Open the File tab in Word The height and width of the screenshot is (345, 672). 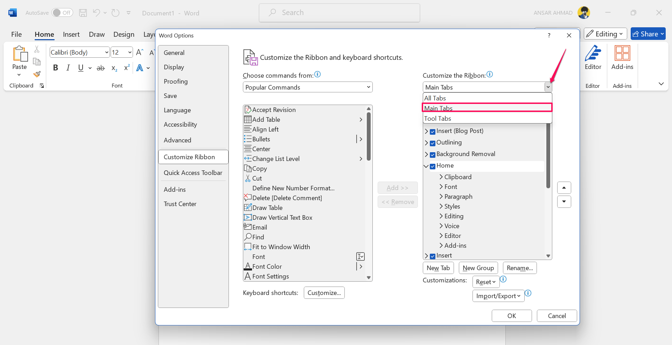(16, 34)
